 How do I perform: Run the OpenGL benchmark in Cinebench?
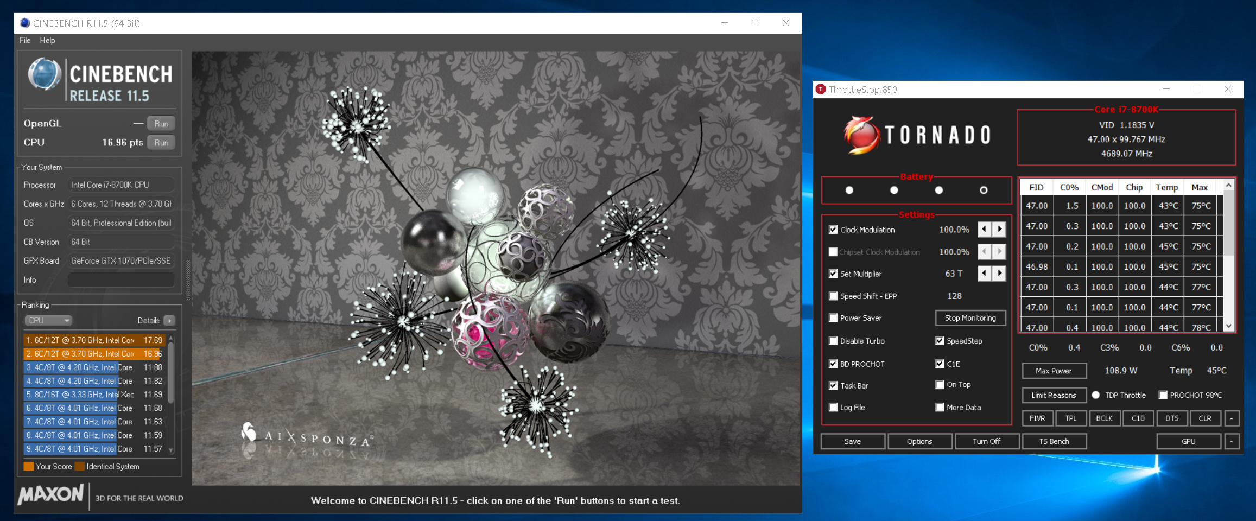click(x=161, y=124)
